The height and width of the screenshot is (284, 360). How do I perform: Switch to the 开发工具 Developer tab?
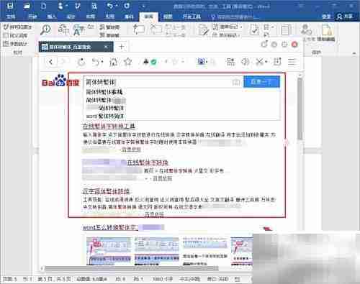pos(192,17)
